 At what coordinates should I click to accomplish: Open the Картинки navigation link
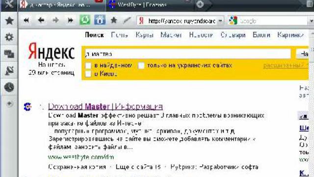point(290,35)
